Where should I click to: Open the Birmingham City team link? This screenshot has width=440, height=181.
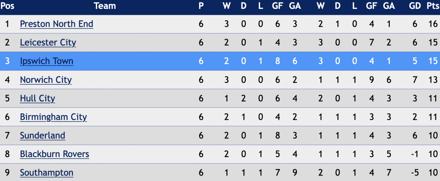(x=53, y=117)
